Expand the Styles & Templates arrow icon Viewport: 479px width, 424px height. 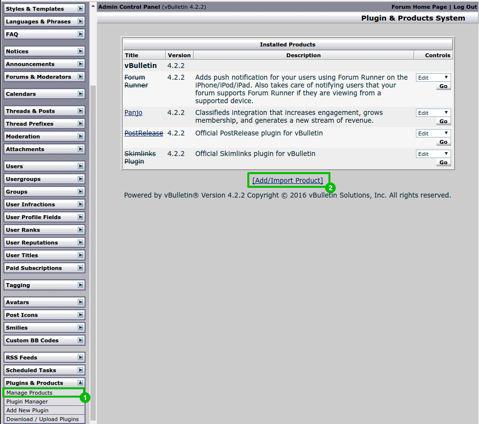point(80,9)
